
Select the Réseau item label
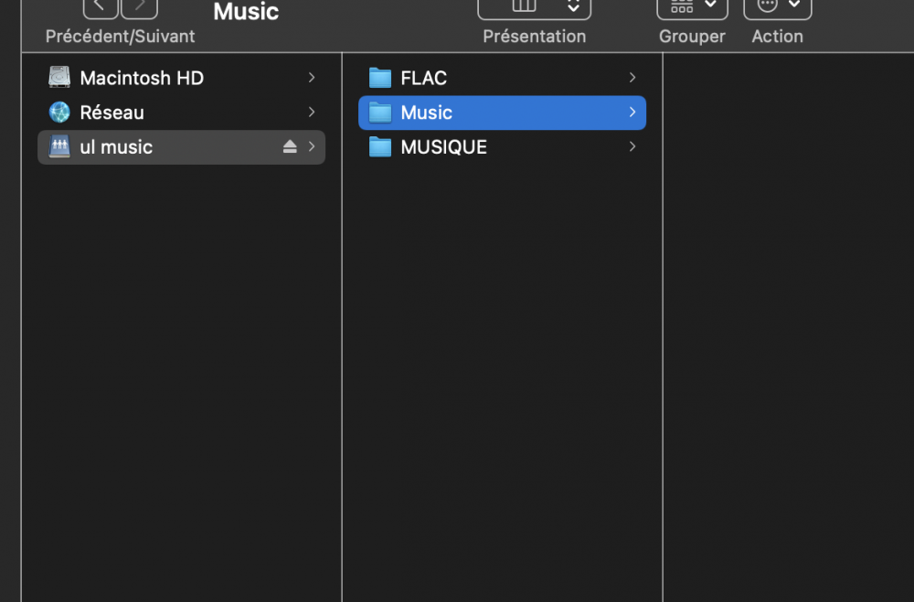[x=112, y=112]
